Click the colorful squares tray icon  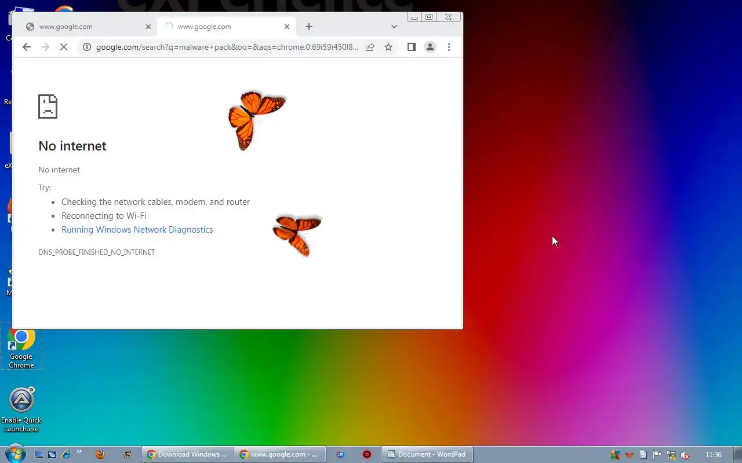point(616,455)
